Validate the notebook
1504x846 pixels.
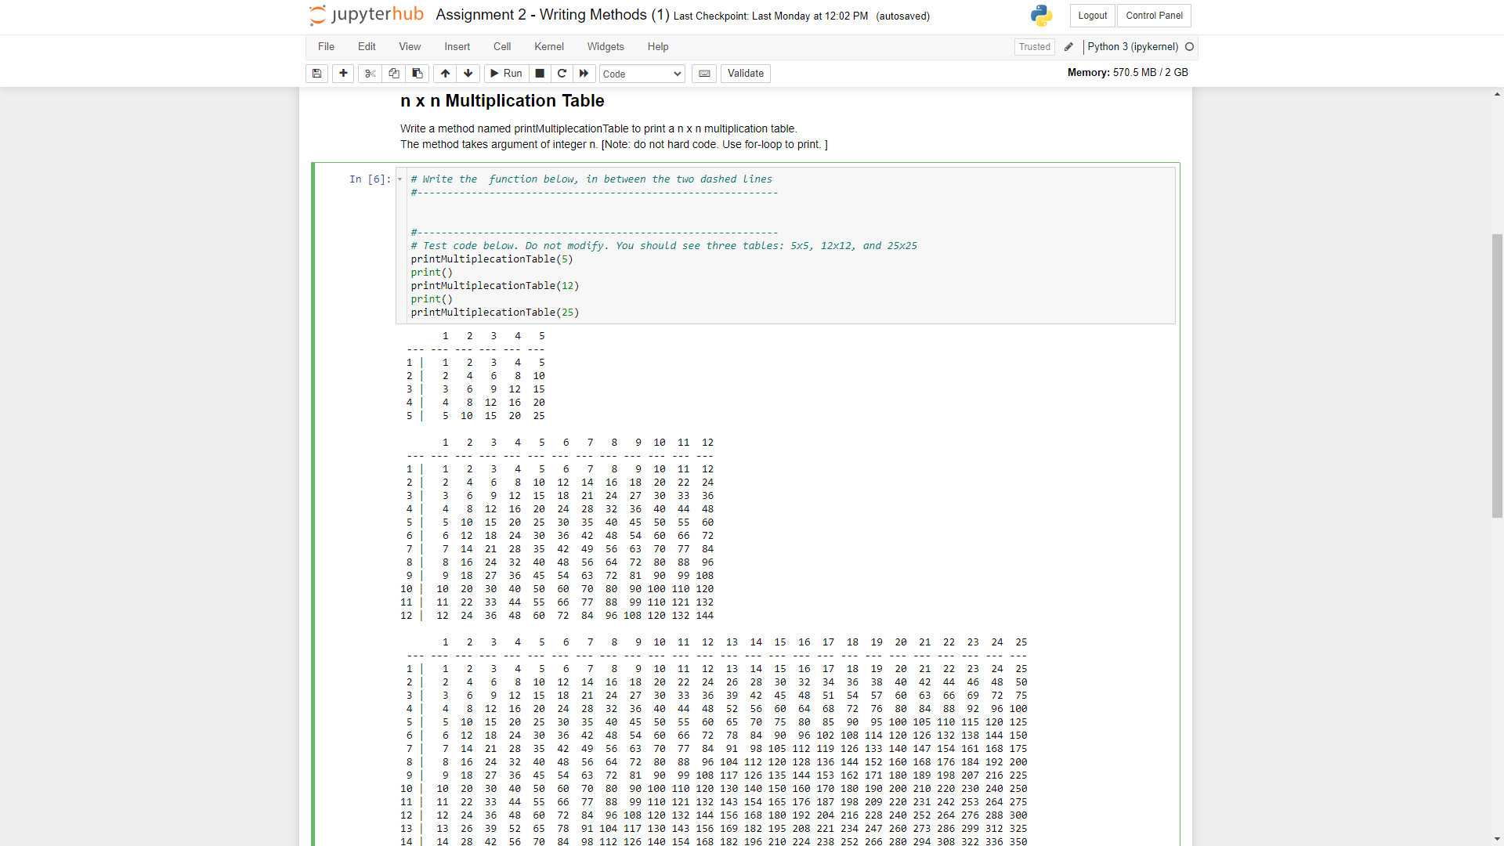tap(745, 73)
